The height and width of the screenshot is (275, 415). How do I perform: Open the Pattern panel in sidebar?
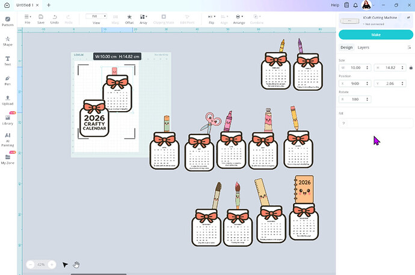(8, 21)
